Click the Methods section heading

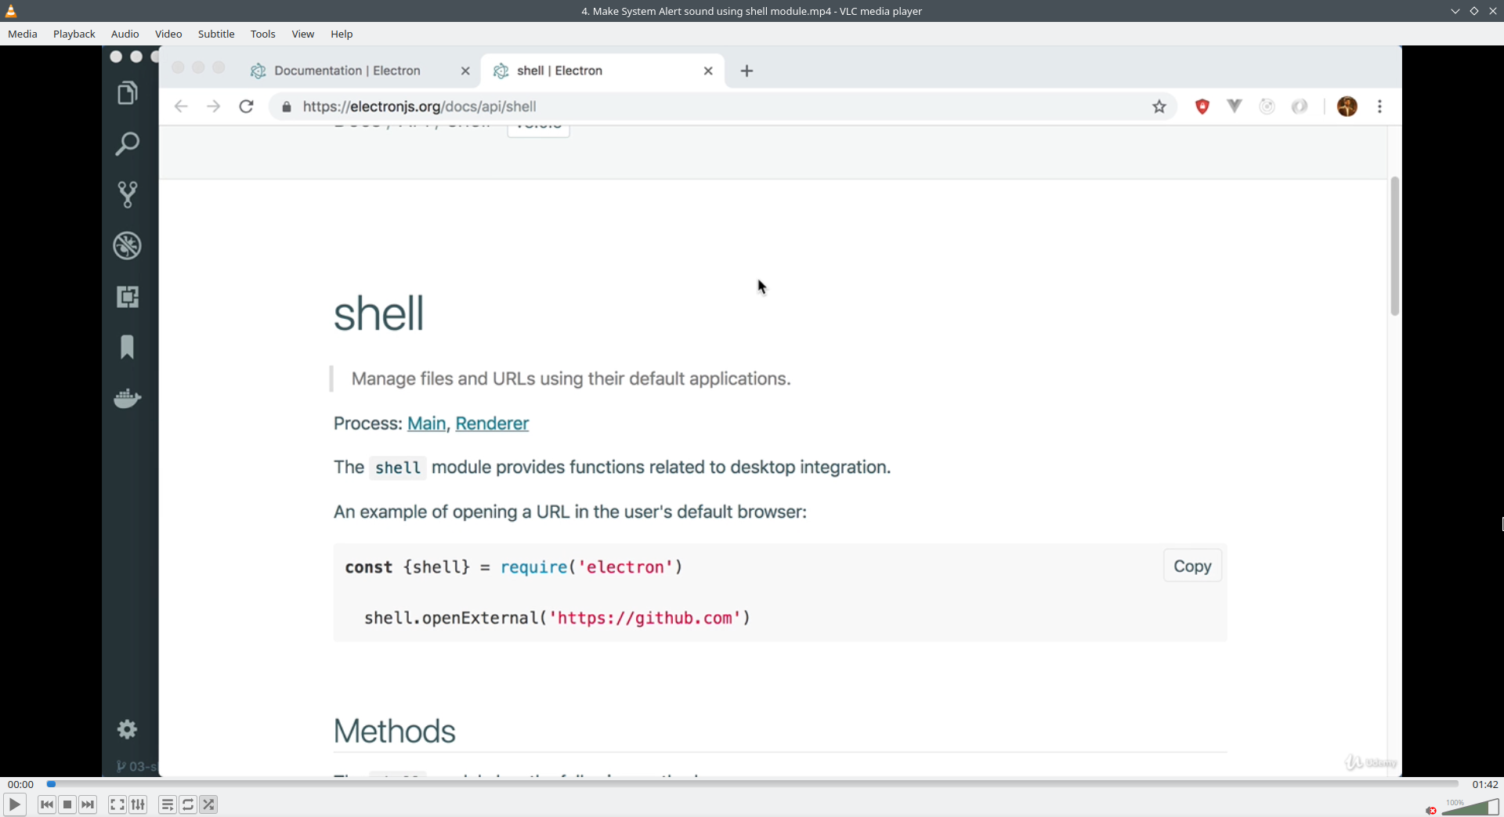(x=395, y=732)
